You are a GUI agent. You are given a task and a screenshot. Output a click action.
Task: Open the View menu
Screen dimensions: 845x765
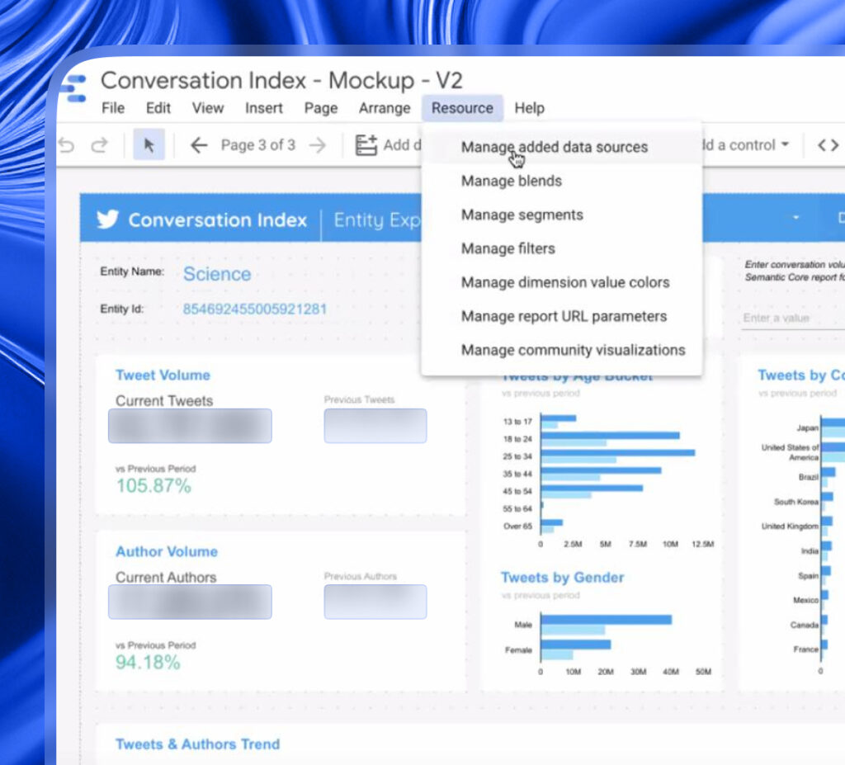208,108
